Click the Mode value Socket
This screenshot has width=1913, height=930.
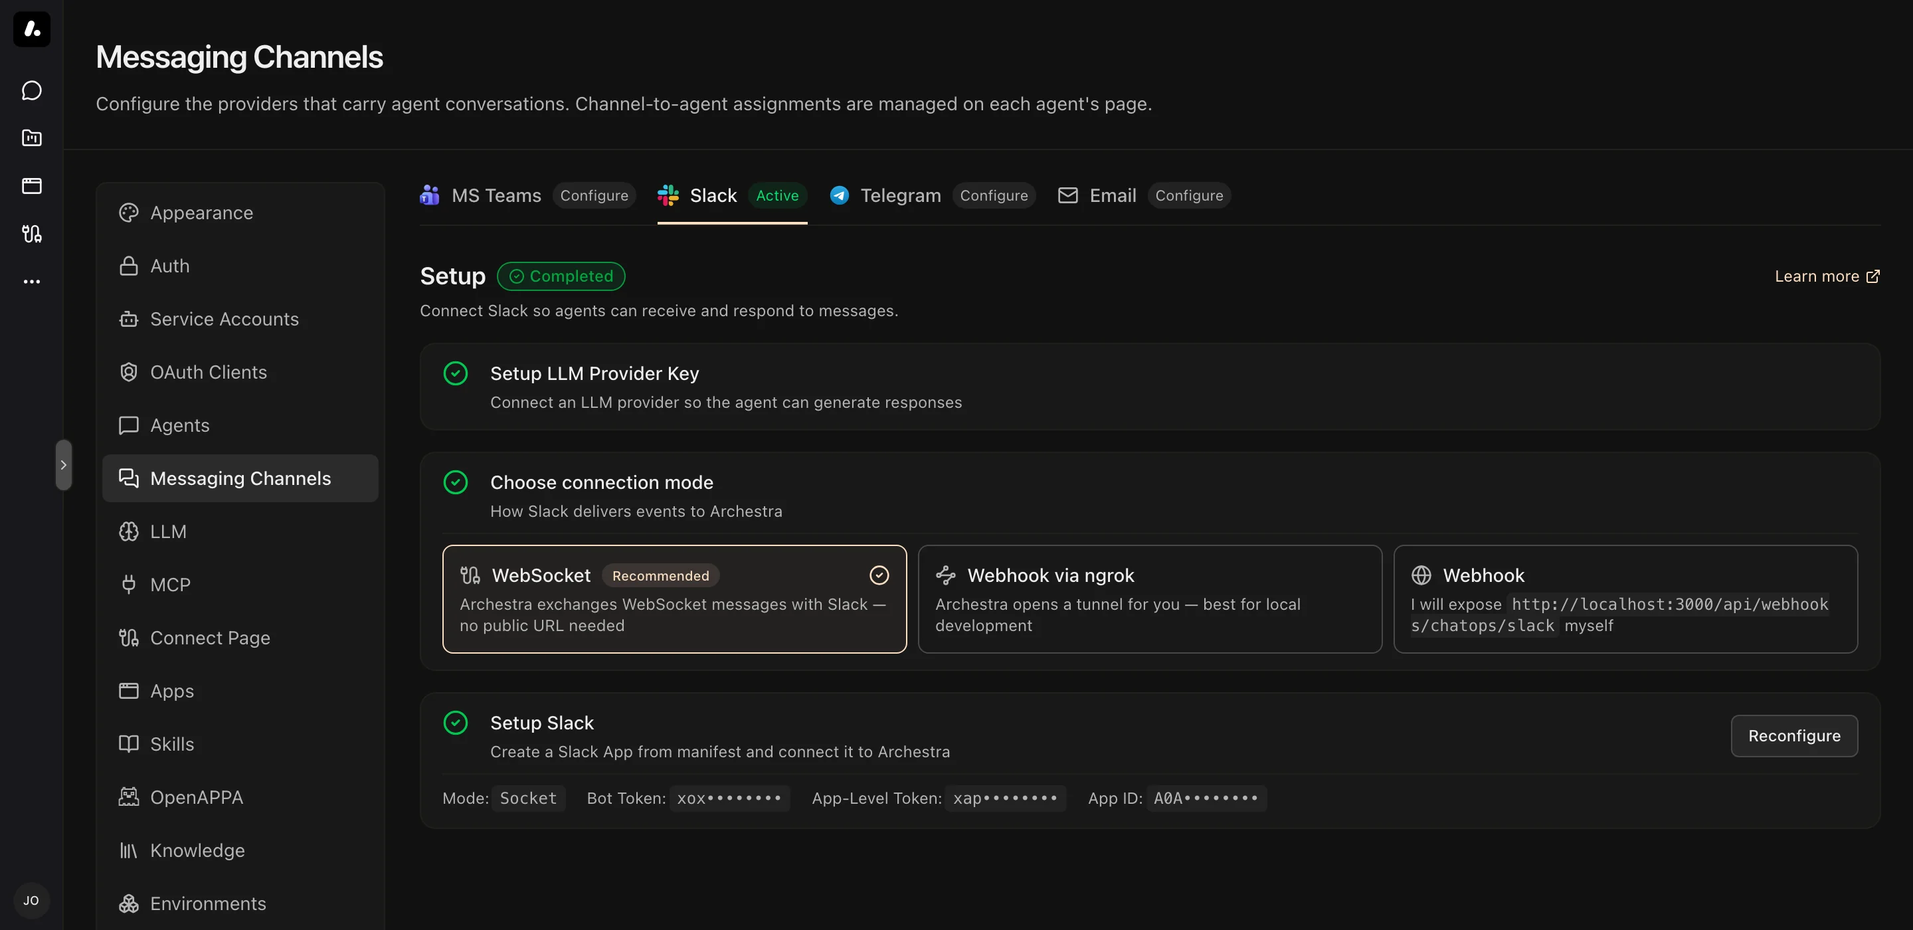[528, 798]
